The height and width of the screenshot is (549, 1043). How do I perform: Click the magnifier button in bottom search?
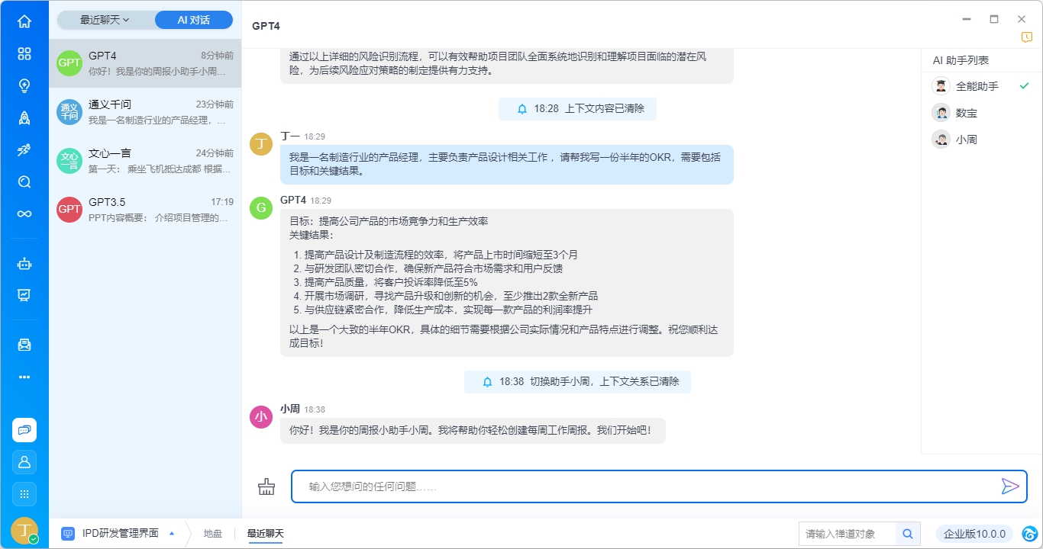click(908, 534)
